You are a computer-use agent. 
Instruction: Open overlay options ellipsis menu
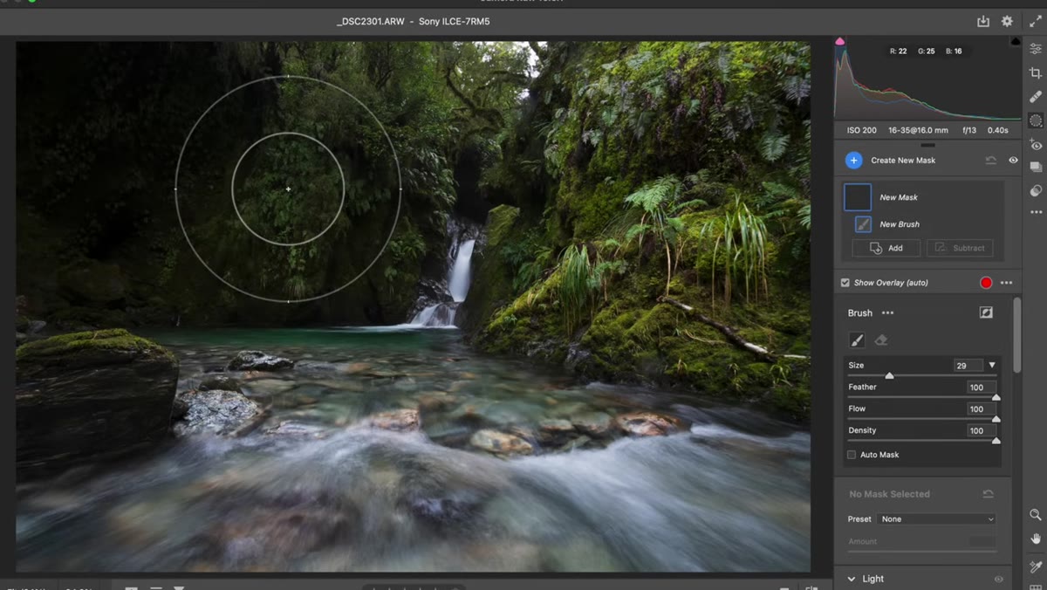point(1006,283)
